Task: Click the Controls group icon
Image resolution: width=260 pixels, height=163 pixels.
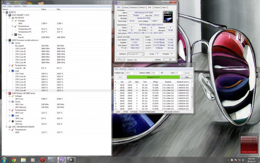Action: (x=13, y=121)
